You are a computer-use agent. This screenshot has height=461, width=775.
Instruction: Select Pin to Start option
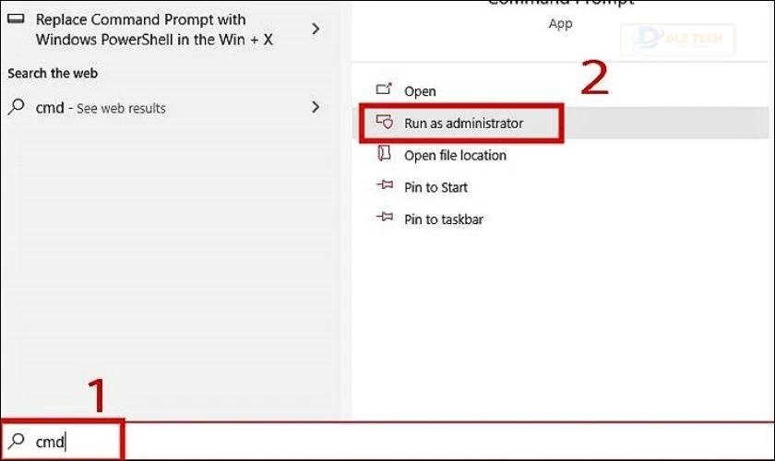tap(435, 187)
